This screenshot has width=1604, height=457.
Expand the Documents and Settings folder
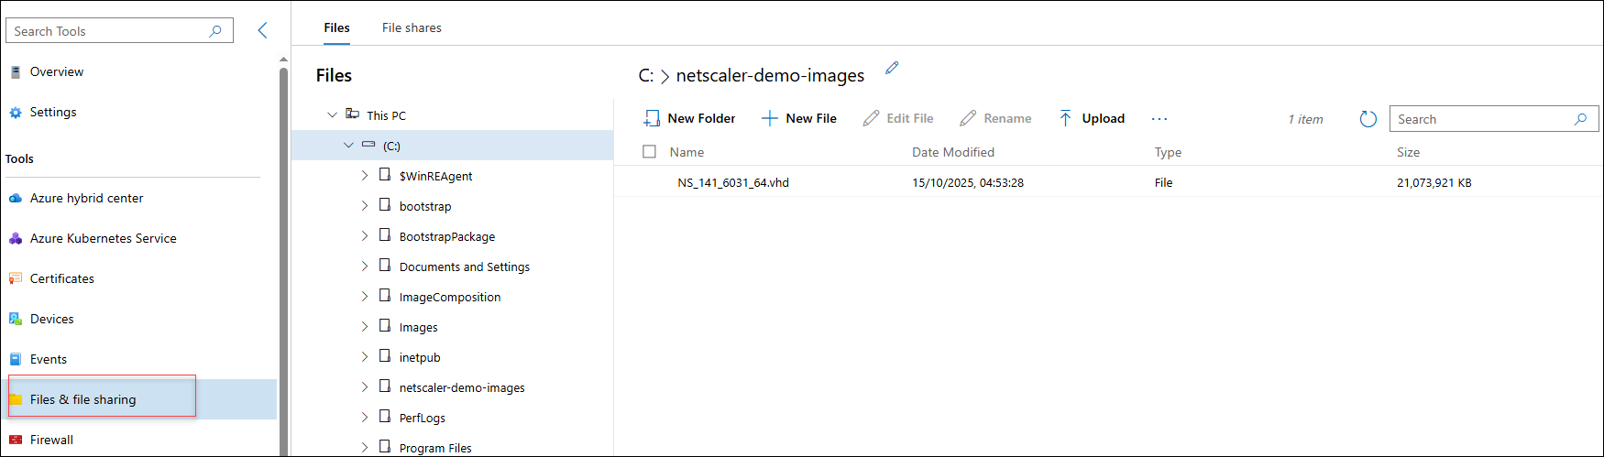coord(365,266)
